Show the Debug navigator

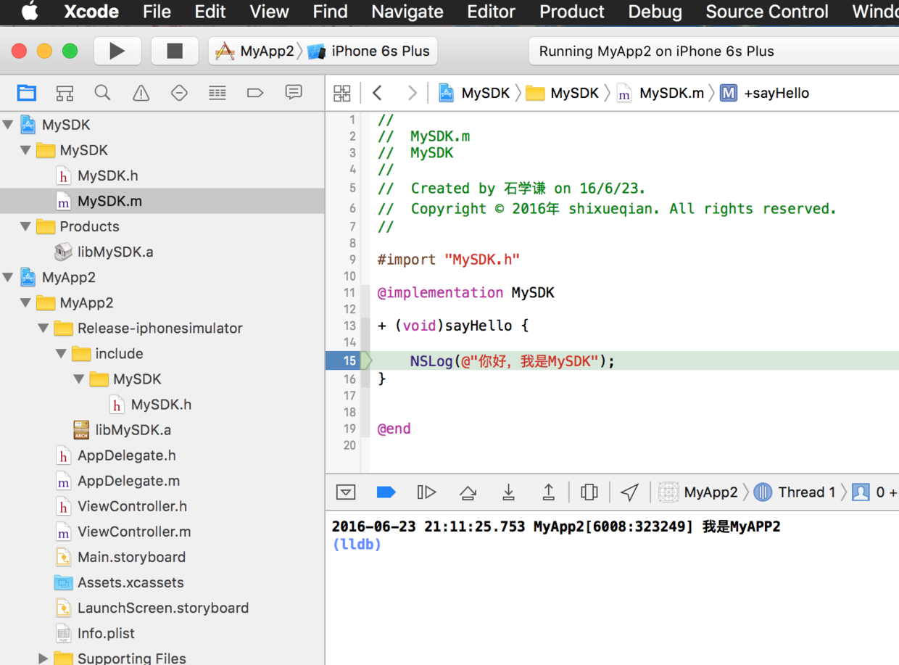click(217, 93)
